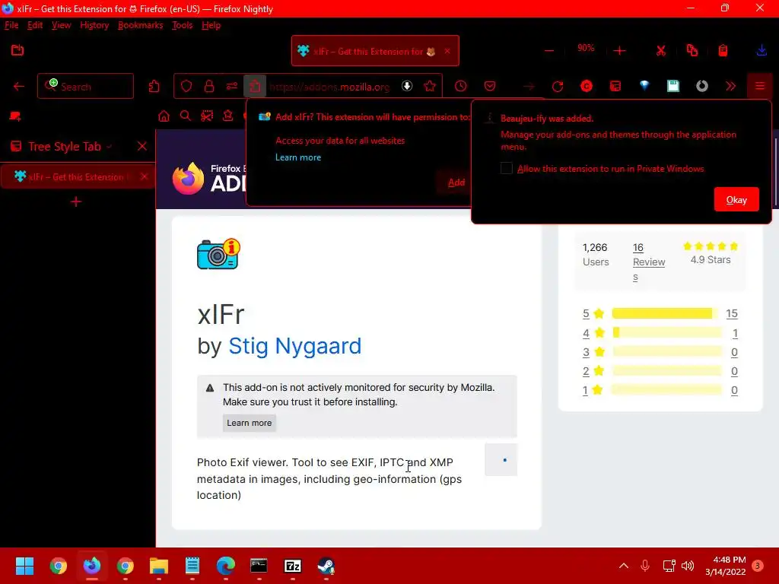Screen dimensions: 779x584
Task: Open the application hamburger menu
Action: coord(760,87)
